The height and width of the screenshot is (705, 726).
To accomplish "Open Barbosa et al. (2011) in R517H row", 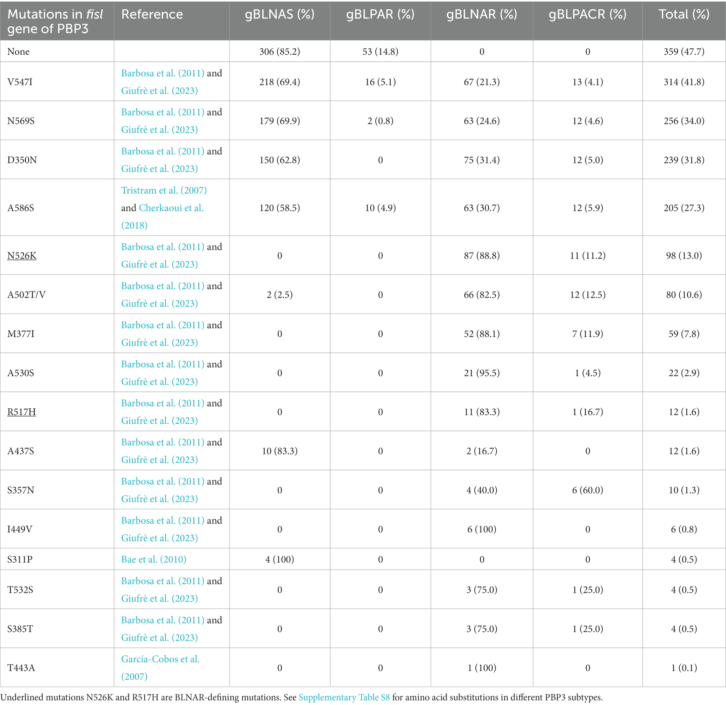I will pos(163,403).
